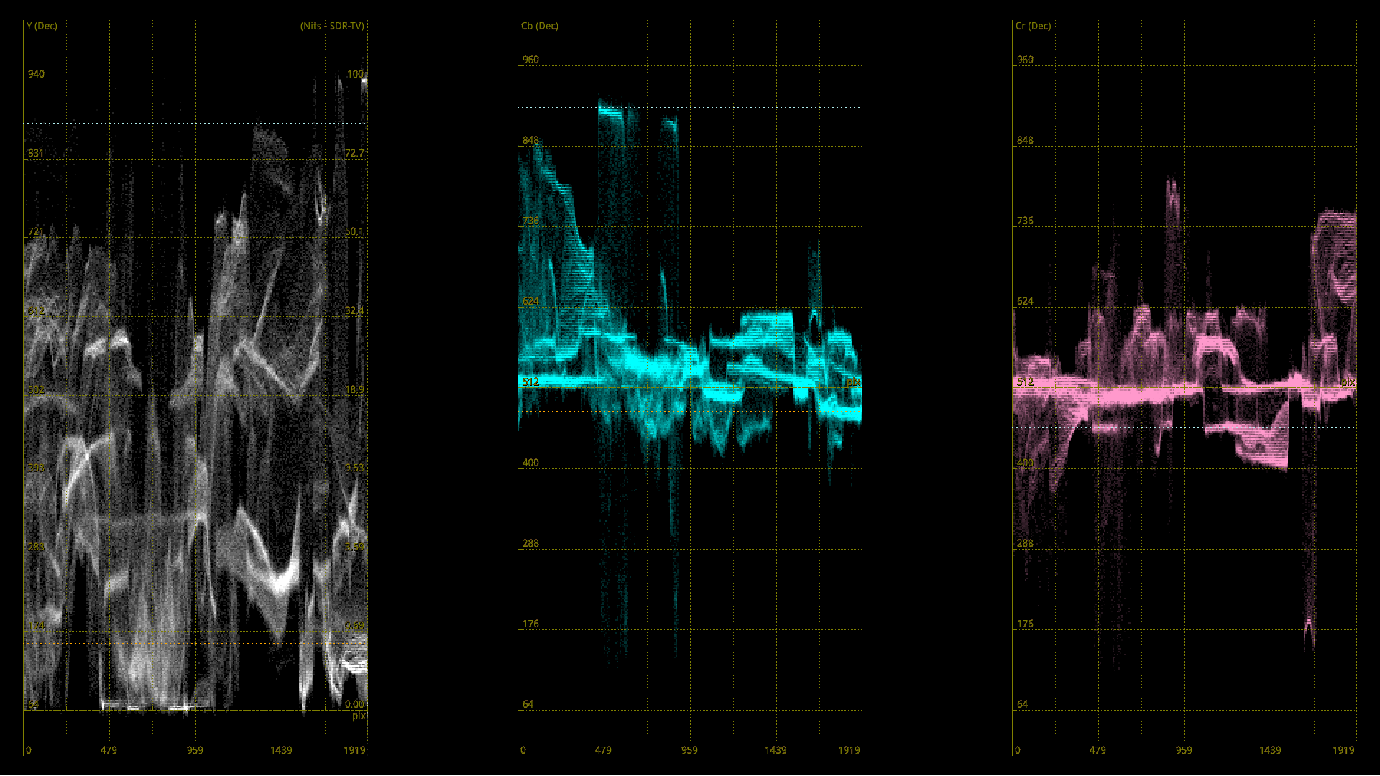This screenshot has height=776, width=1380.
Task: Click the pix unit label on the Y scope
Action: (x=360, y=716)
